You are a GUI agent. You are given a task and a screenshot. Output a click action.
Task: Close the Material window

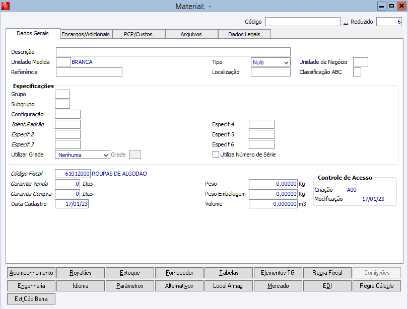tap(401, 6)
